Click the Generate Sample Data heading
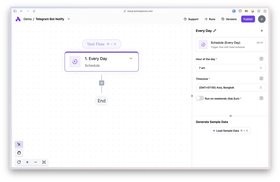Viewport: 280px width, 182px height. pyautogui.click(x=212, y=122)
